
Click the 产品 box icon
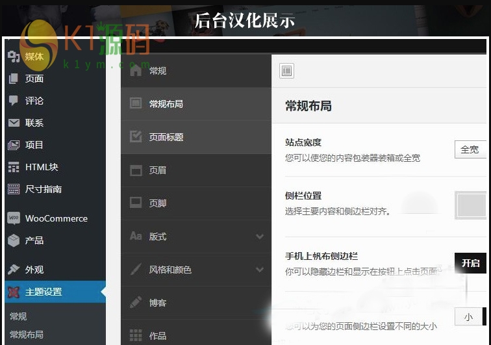click(14, 240)
